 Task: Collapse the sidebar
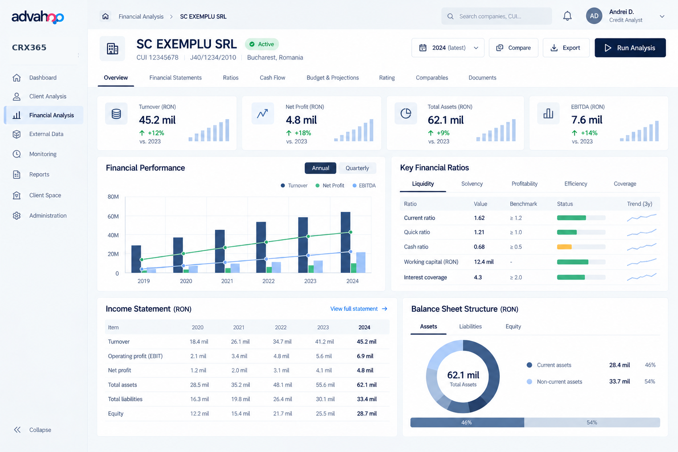[32, 430]
